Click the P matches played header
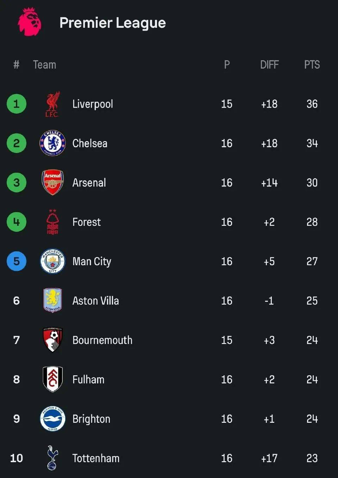The image size is (338, 478). (227, 65)
